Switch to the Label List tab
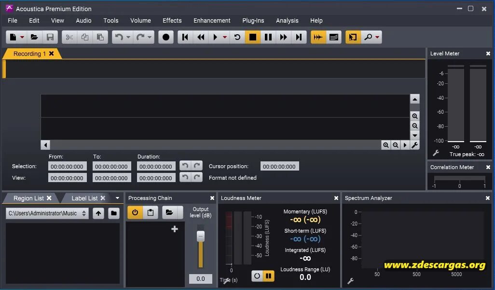495x290 pixels. point(84,198)
